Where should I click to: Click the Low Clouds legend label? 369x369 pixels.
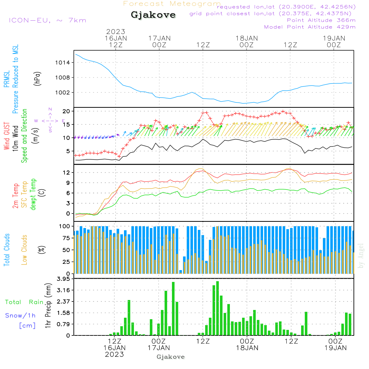pyautogui.click(x=24, y=250)
